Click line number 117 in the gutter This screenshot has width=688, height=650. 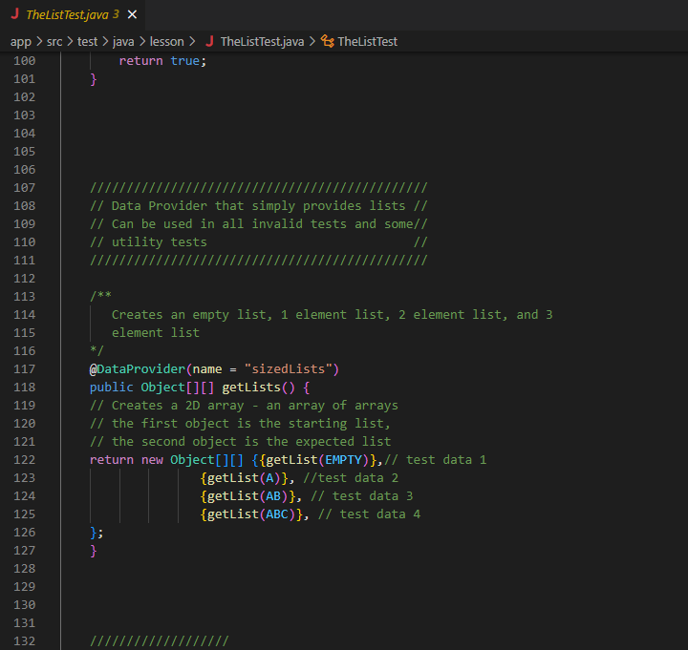click(x=25, y=368)
